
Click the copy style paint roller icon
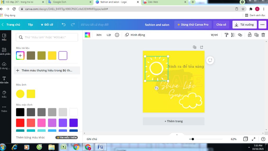(226, 35)
